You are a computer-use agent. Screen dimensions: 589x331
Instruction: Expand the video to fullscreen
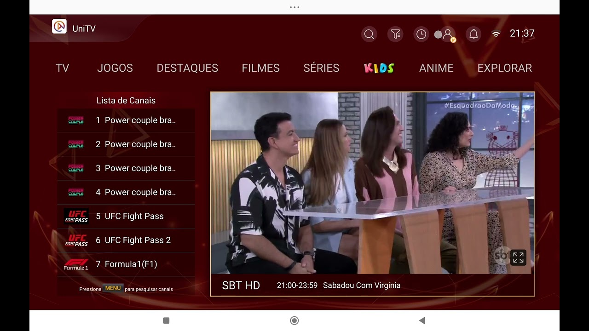click(x=518, y=257)
